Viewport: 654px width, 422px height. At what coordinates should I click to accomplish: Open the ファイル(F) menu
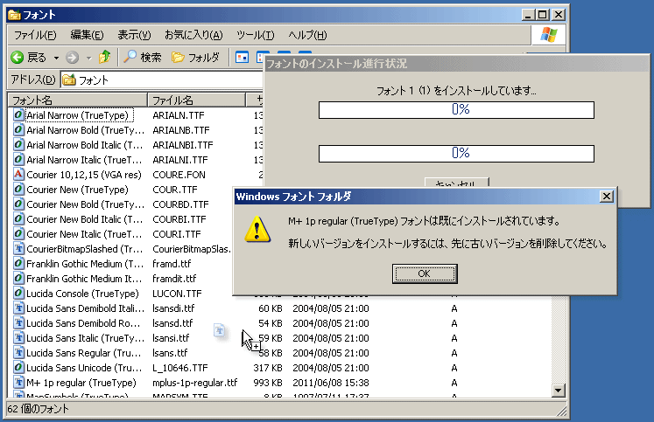35,35
